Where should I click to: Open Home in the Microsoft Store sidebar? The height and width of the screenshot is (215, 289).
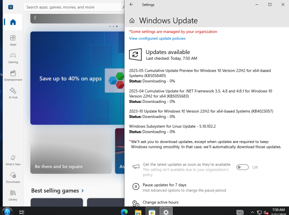click(13, 22)
